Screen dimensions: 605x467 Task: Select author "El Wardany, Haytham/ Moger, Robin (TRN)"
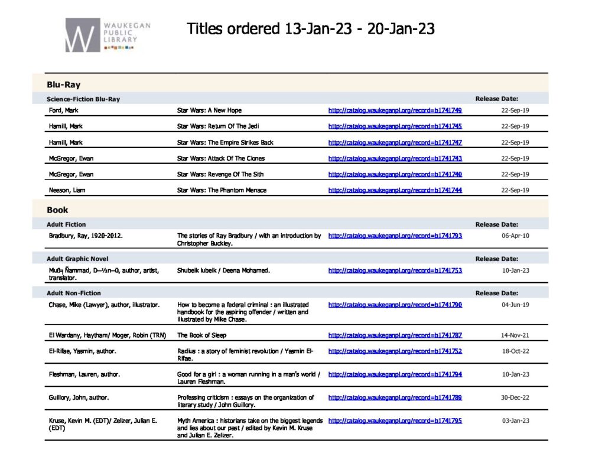108,335
